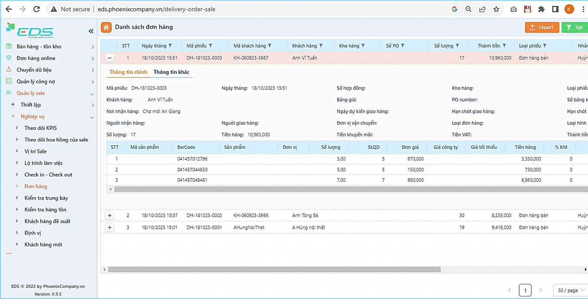Click the filter icon on Ngày tháng column
Image resolution: width=588 pixels, height=299 pixels.
(170, 46)
